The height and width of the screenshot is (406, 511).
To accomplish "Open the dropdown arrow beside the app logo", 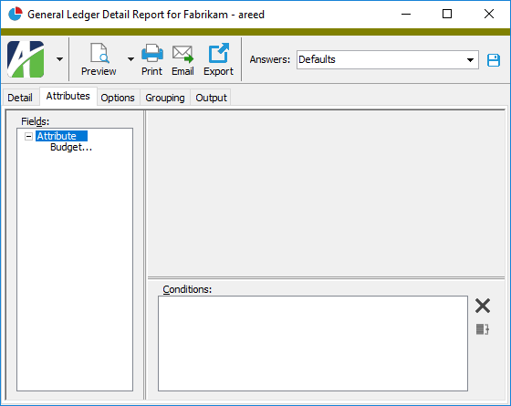I will point(59,59).
